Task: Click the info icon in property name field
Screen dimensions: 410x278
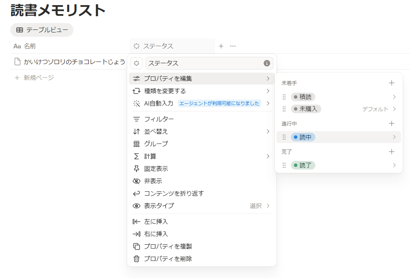Action: click(267, 63)
